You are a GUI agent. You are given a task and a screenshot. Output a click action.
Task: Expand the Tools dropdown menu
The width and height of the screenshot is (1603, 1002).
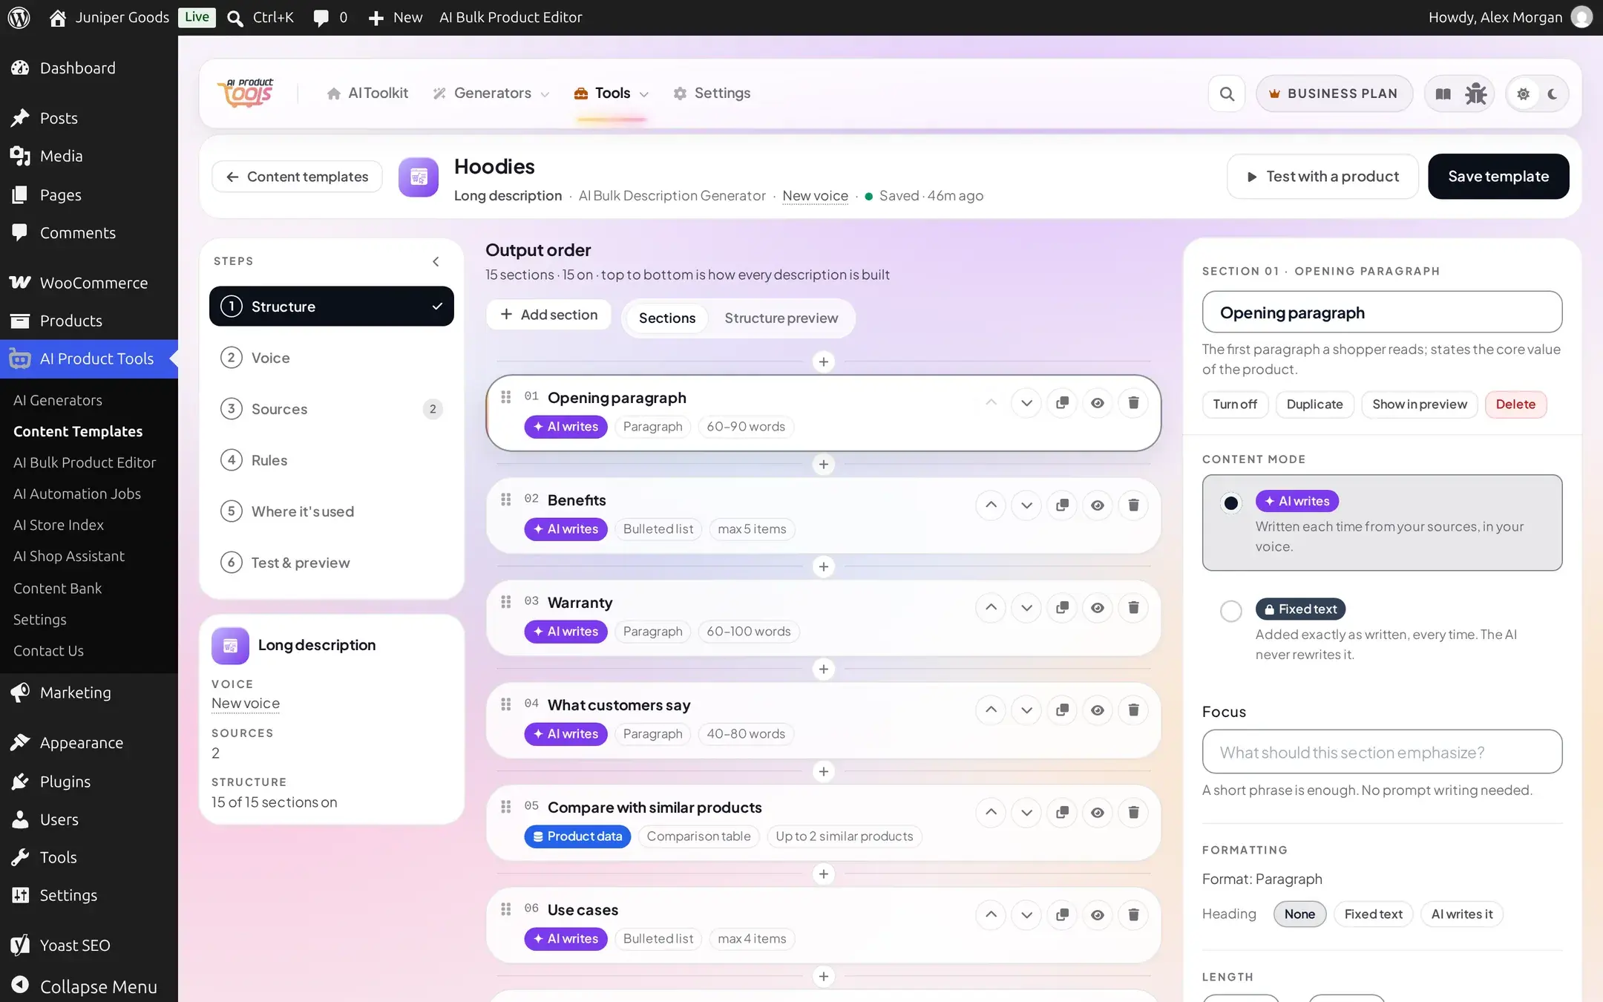click(612, 94)
